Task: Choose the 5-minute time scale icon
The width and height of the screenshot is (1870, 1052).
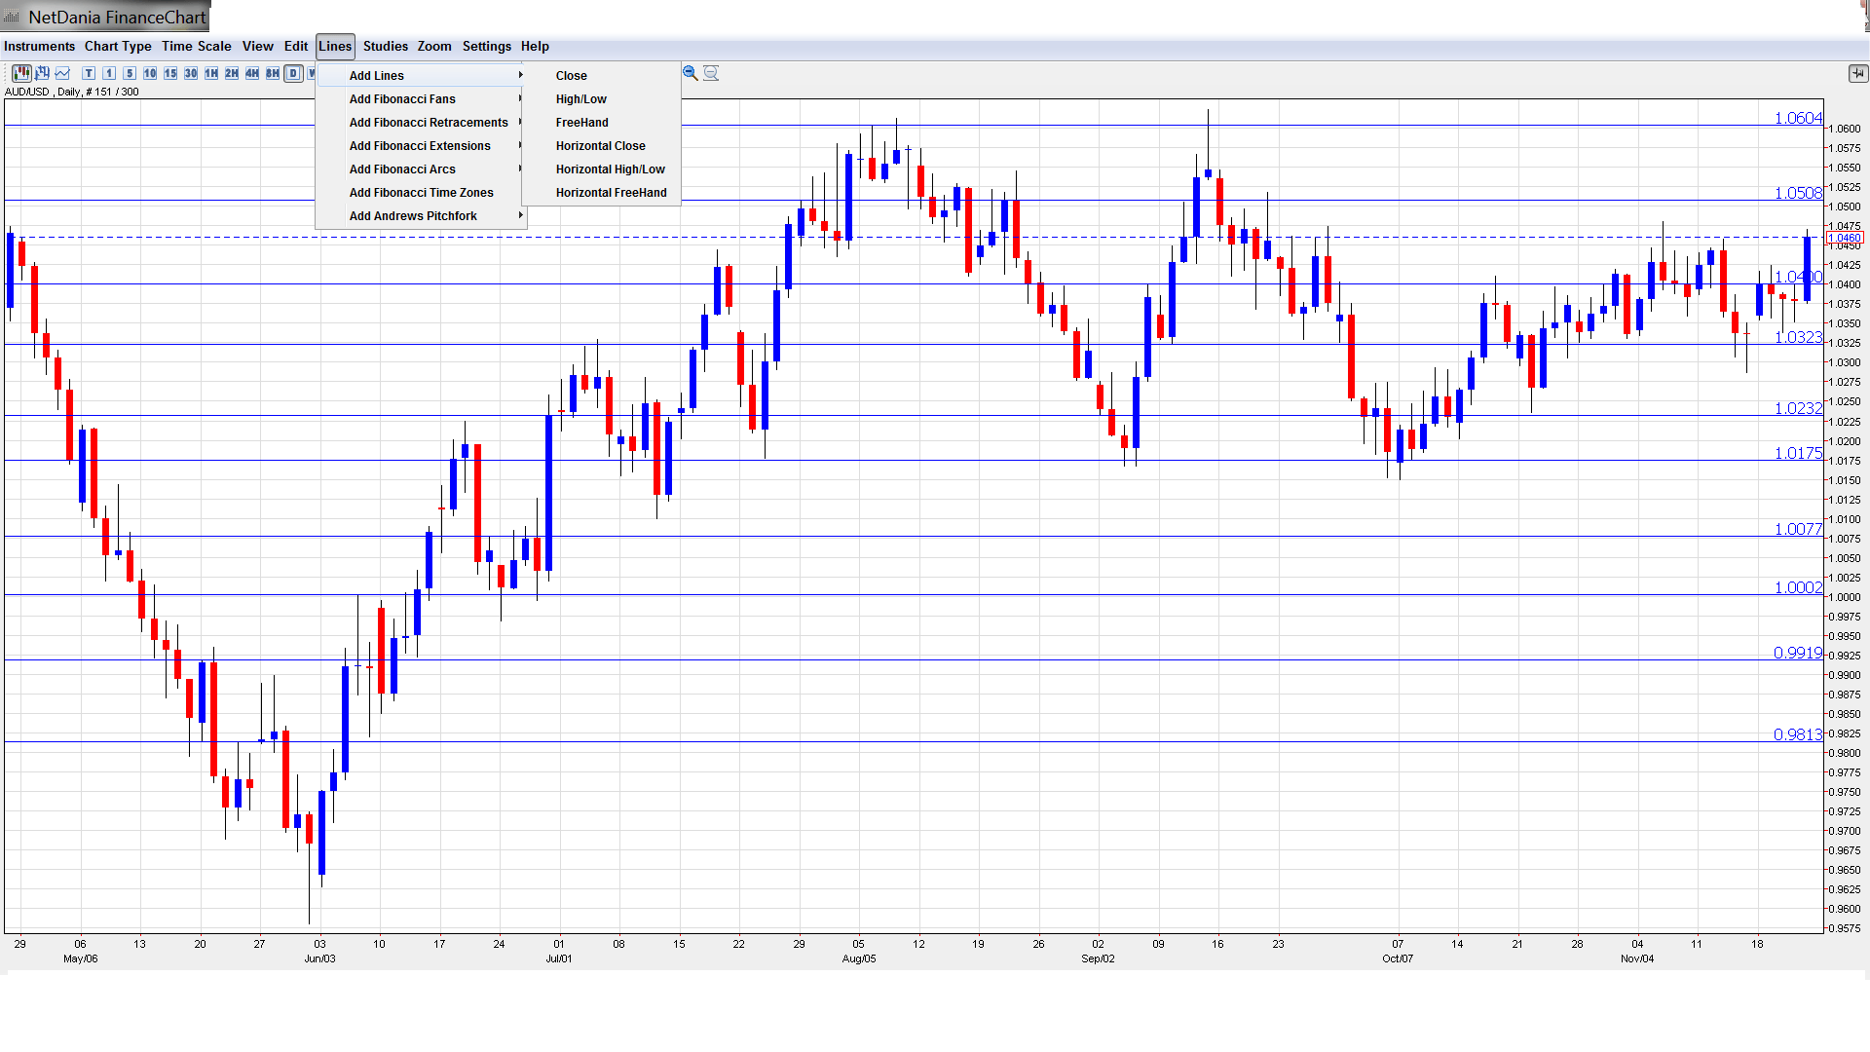Action: click(x=130, y=73)
